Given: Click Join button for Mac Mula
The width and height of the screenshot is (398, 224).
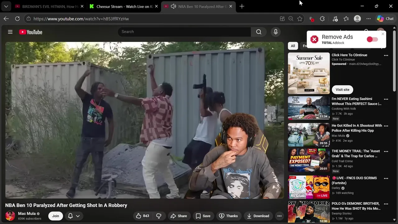Looking at the screenshot, I should (x=56, y=216).
